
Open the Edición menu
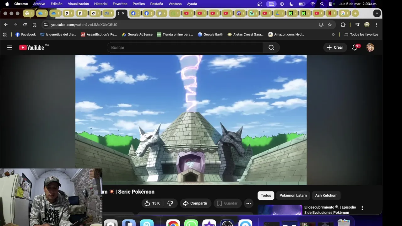coord(57,4)
